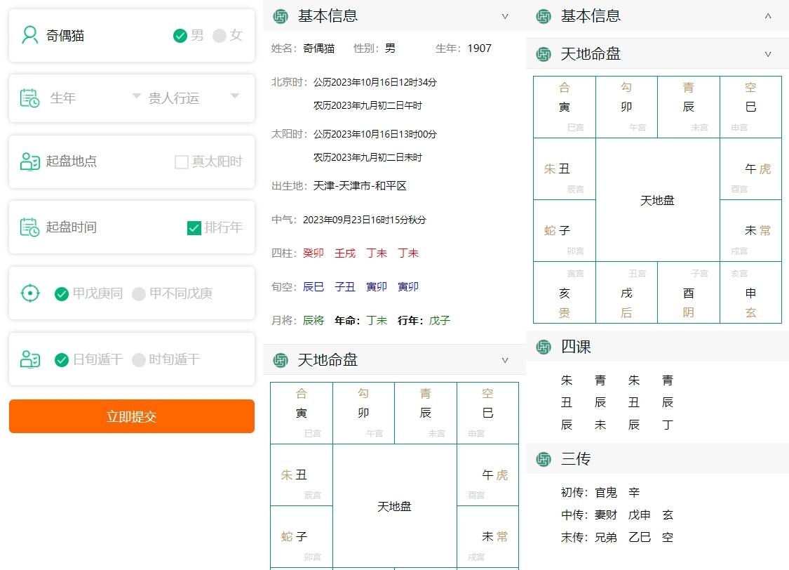Click the green emblem beside right 基本信息

(x=544, y=16)
